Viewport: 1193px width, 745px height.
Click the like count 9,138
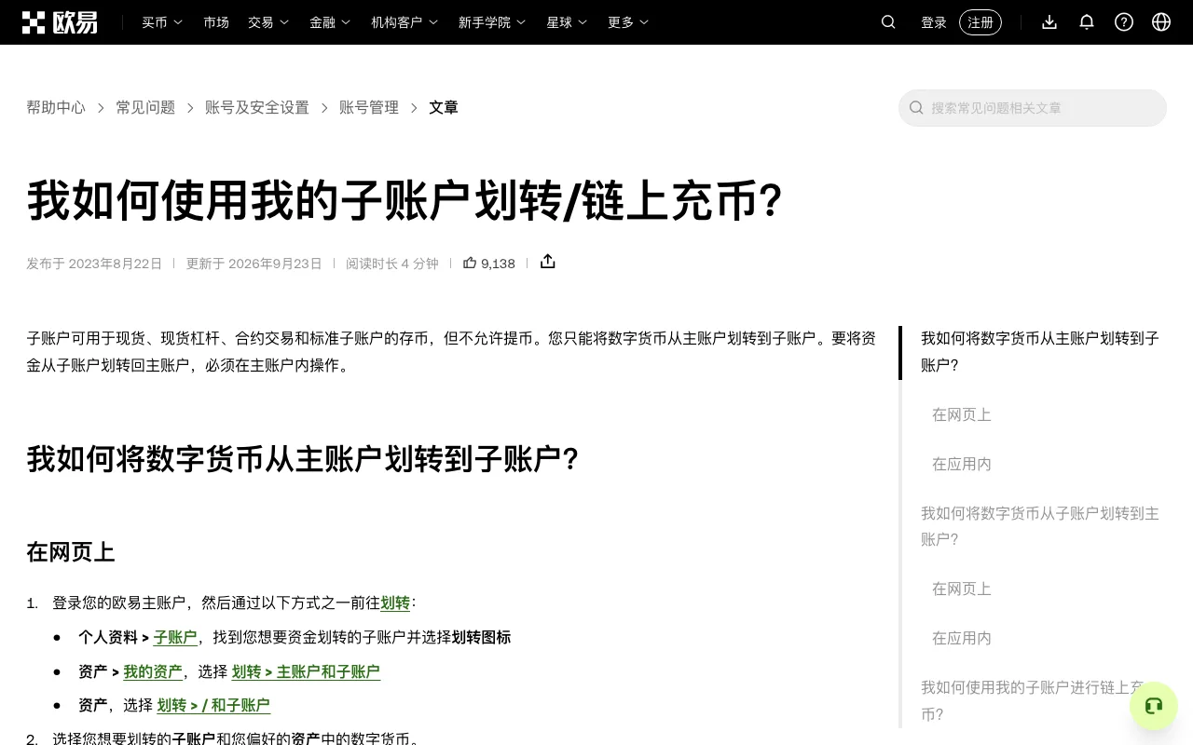point(498,264)
